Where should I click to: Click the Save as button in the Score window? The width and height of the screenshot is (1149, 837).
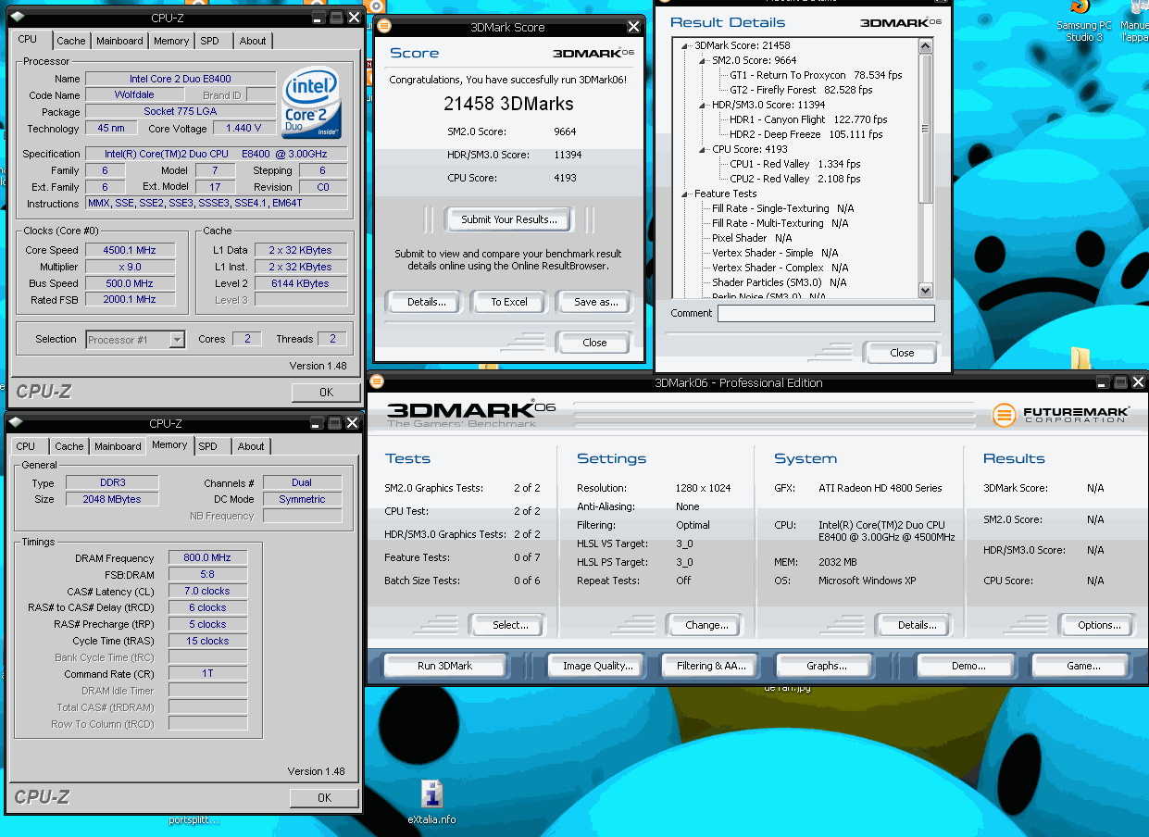click(x=595, y=302)
